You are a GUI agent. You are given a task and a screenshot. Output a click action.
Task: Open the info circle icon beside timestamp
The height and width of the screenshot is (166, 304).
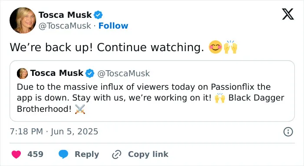[x=288, y=132]
